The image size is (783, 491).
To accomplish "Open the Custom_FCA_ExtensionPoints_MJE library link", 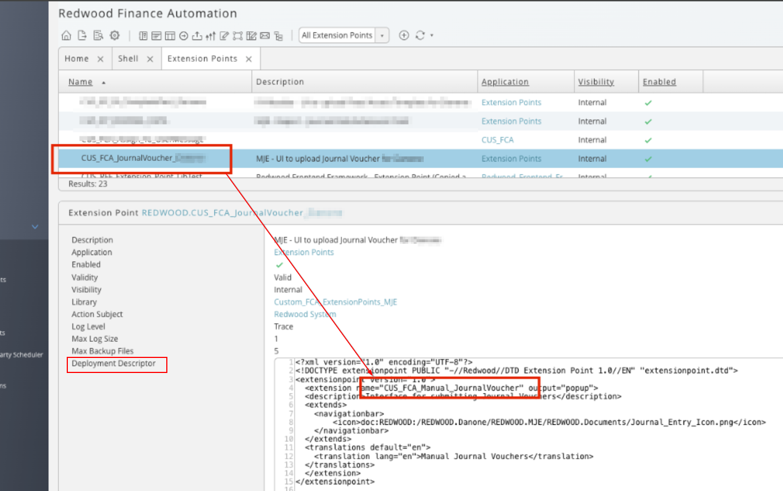I will click(335, 302).
